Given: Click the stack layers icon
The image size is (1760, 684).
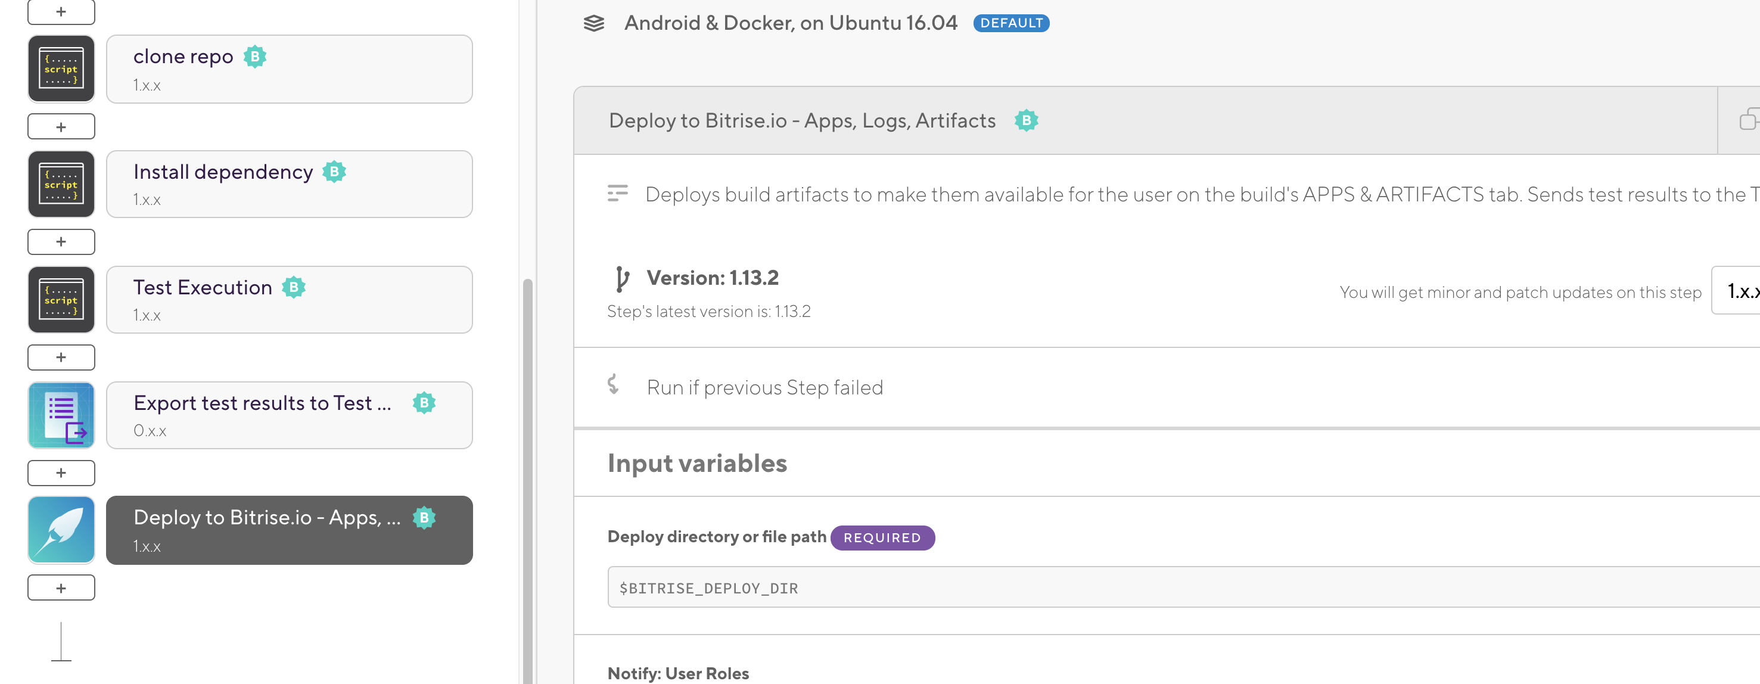Looking at the screenshot, I should click(594, 23).
